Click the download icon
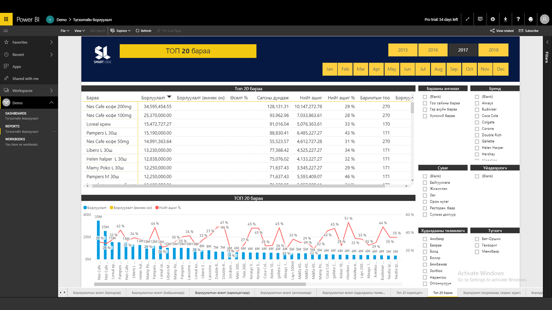The height and width of the screenshot is (310, 552). tap(505, 19)
